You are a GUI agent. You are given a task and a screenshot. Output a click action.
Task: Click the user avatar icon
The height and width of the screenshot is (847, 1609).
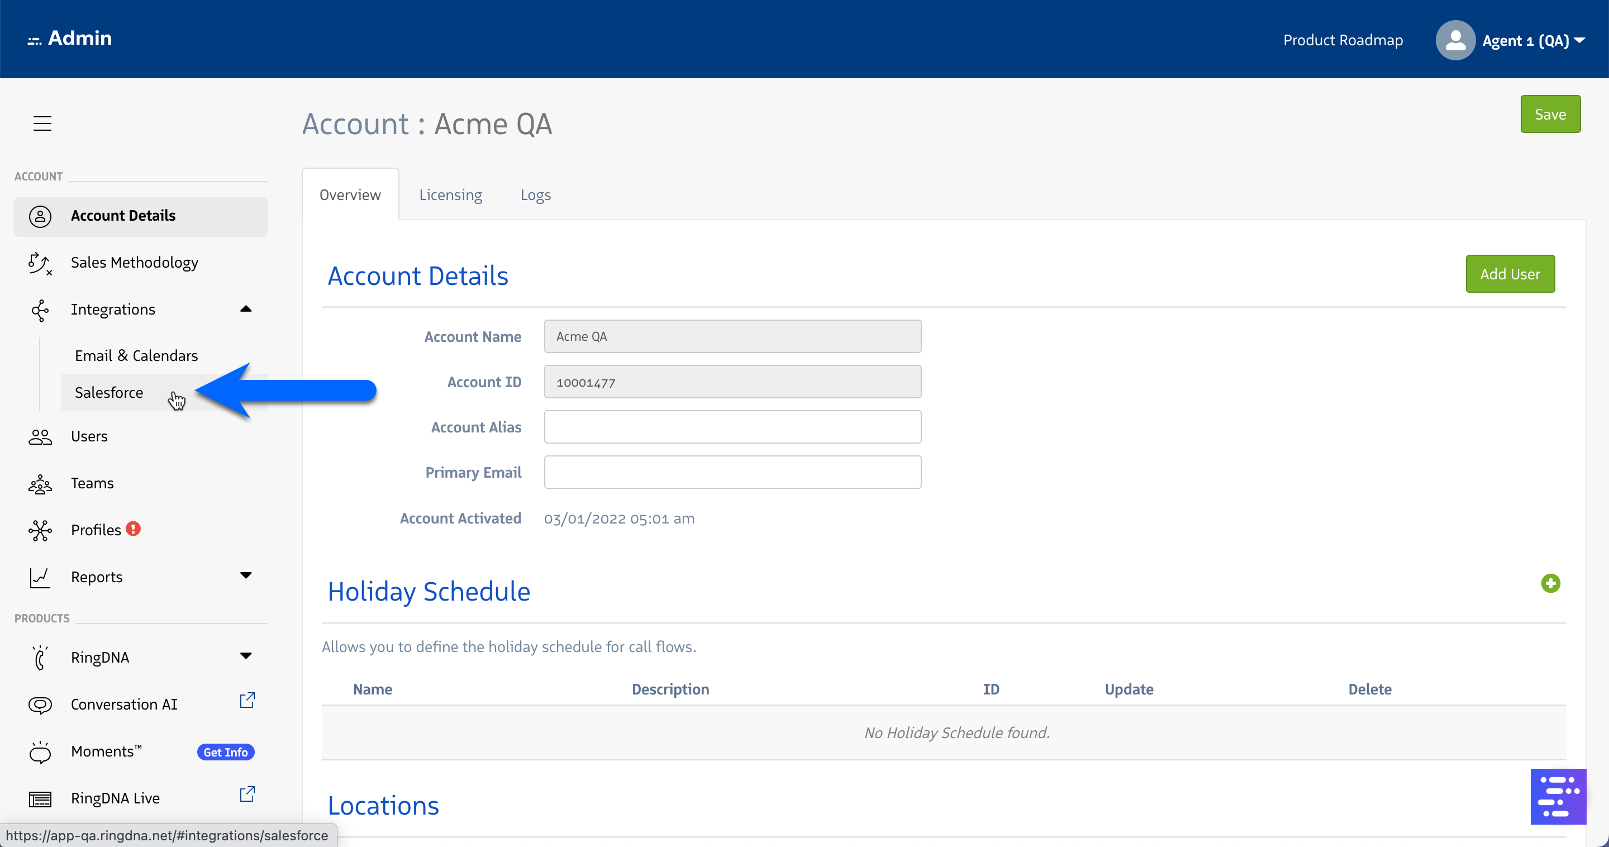coord(1455,41)
